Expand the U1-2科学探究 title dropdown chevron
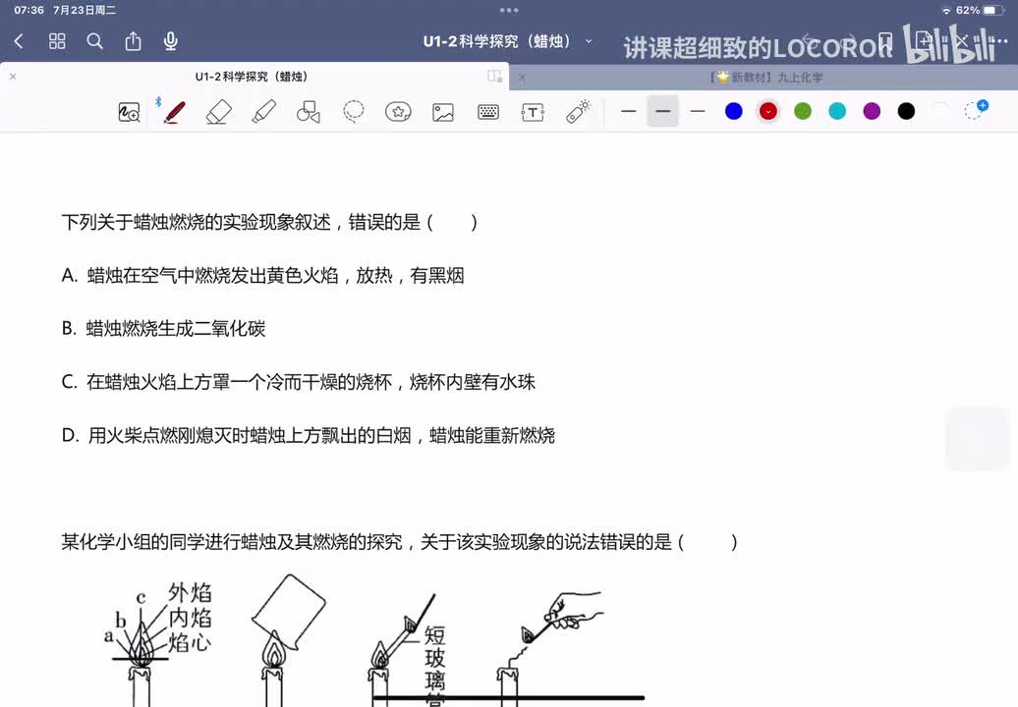The width and height of the screenshot is (1018, 707). (x=589, y=41)
